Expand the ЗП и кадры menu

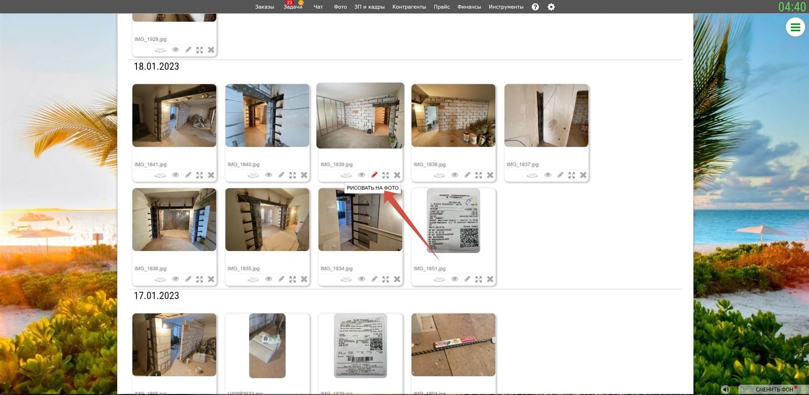point(369,7)
